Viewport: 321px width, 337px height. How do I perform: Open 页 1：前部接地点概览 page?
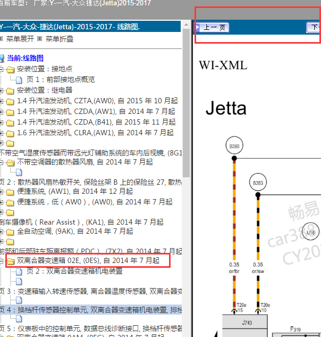click(x=61, y=79)
